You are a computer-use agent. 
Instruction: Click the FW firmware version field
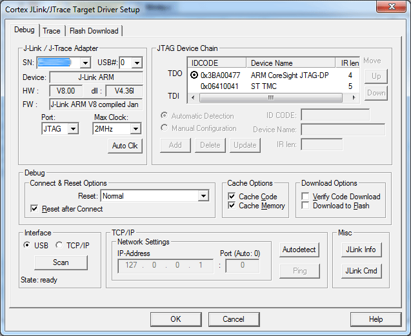click(x=96, y=104)
